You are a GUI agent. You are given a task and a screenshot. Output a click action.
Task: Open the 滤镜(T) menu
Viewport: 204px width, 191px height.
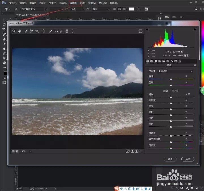pos(73,3)
